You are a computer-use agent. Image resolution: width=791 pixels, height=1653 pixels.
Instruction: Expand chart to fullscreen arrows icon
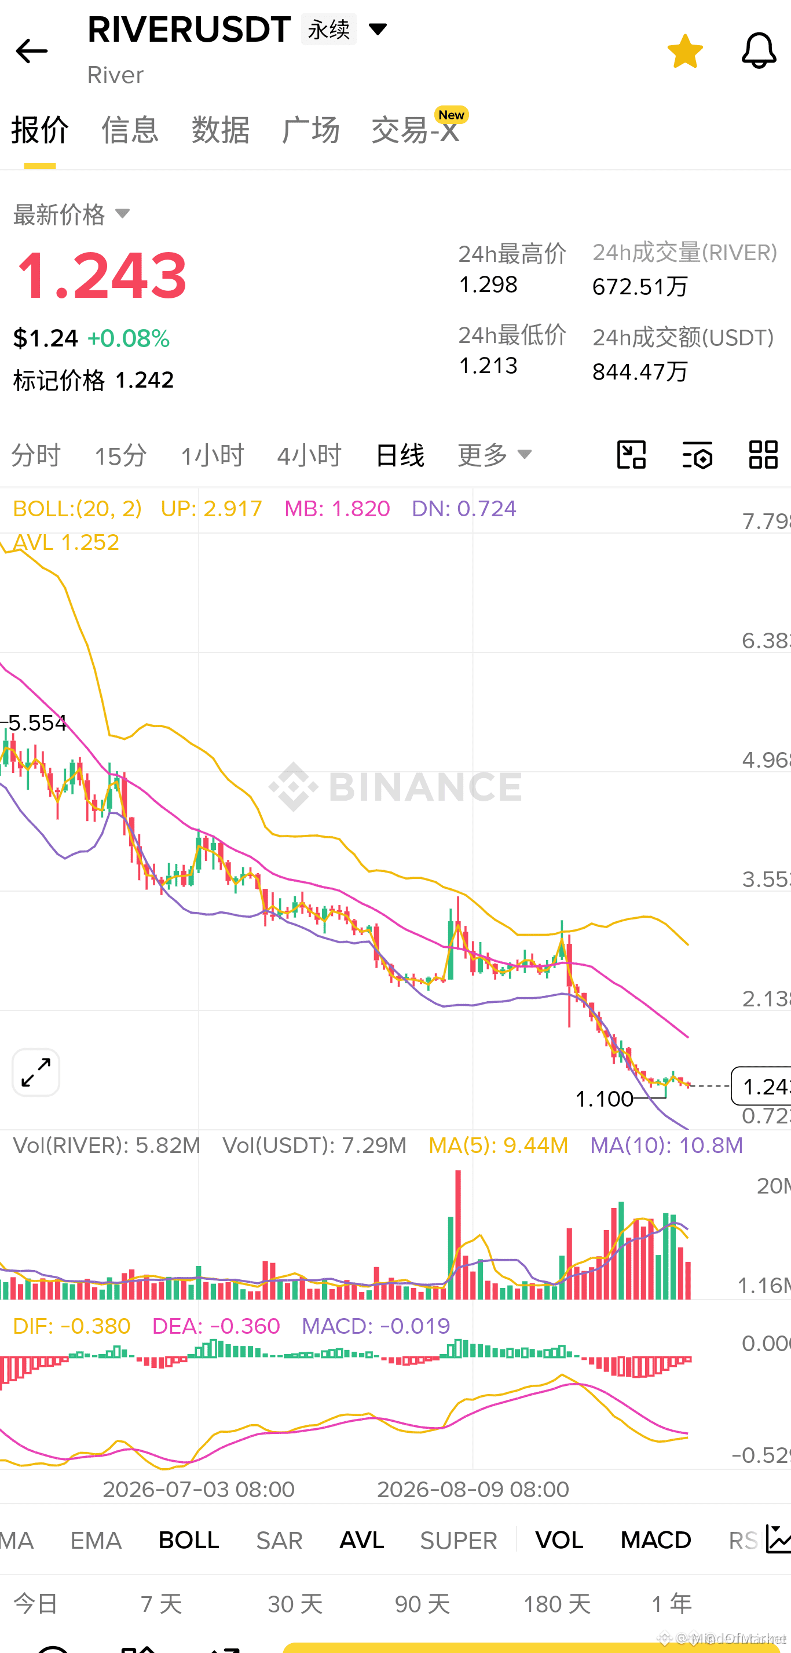36,1072
